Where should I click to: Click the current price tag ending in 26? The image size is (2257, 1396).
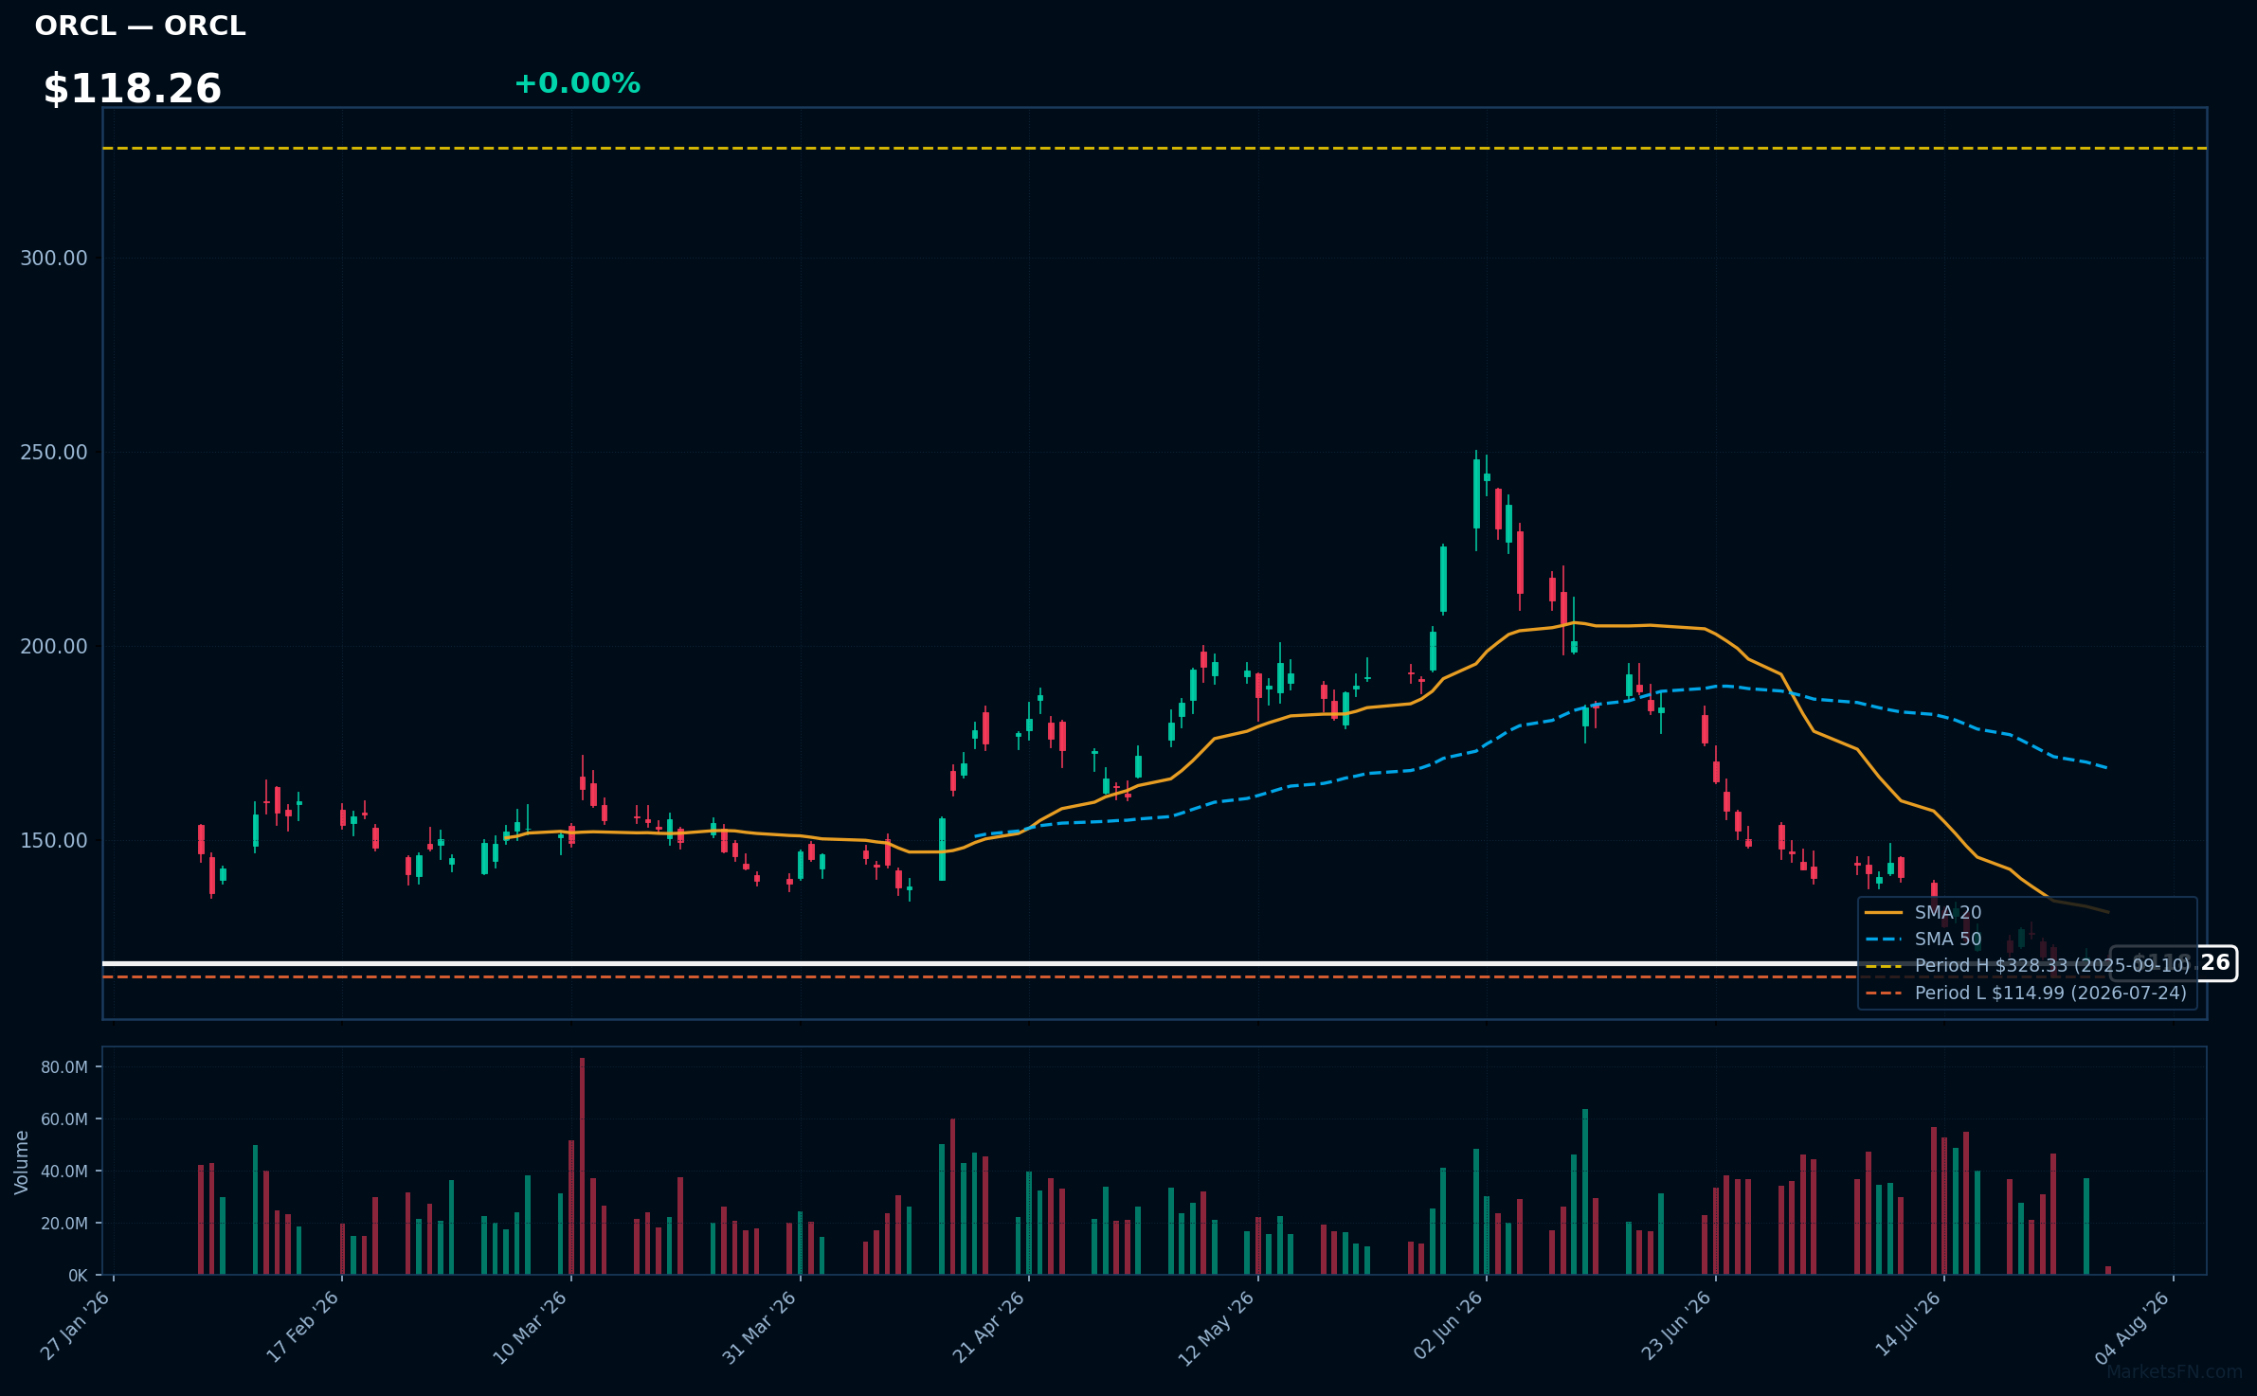click(2174, 963)
